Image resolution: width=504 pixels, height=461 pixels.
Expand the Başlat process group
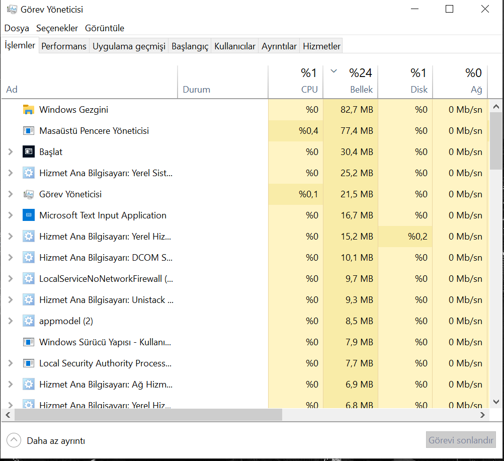click(10, 152)
